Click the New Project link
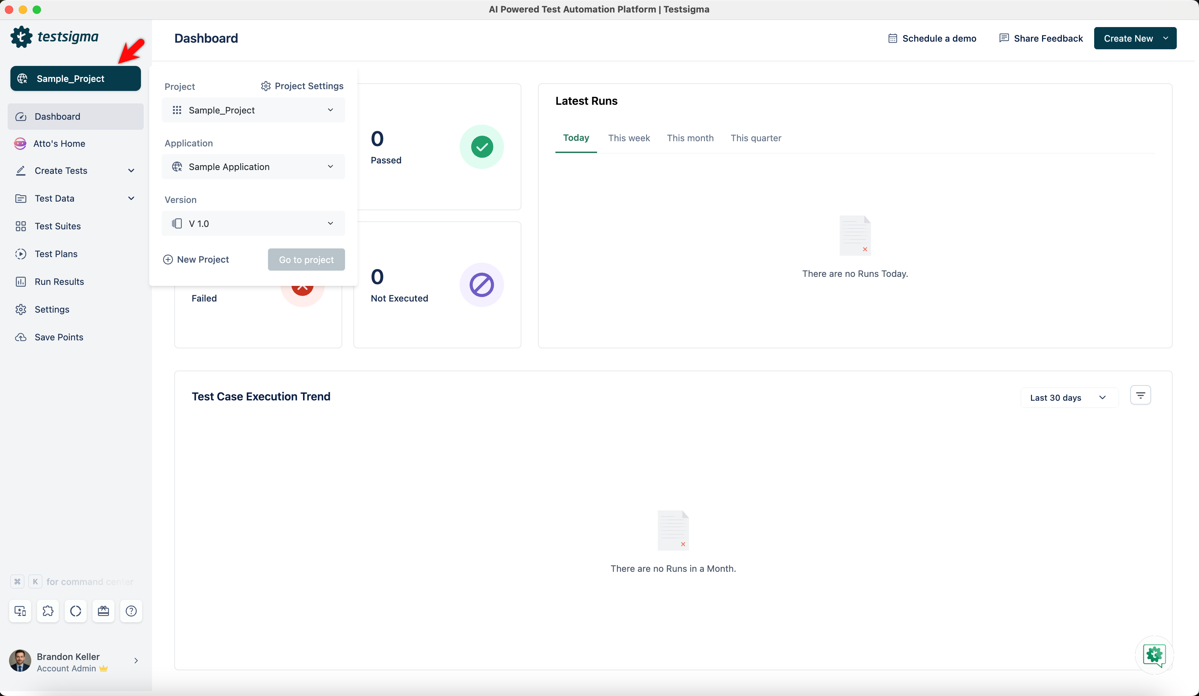This screenshot has height=696, width=1199. (196, 260)
